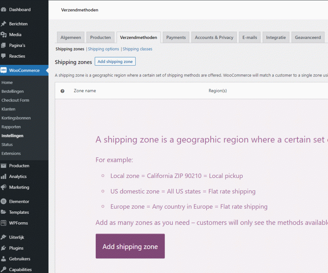The width and height of the screenshot is (328, 273).
Task: Click the Plugins plug icon
Action: tap(4, 248)
